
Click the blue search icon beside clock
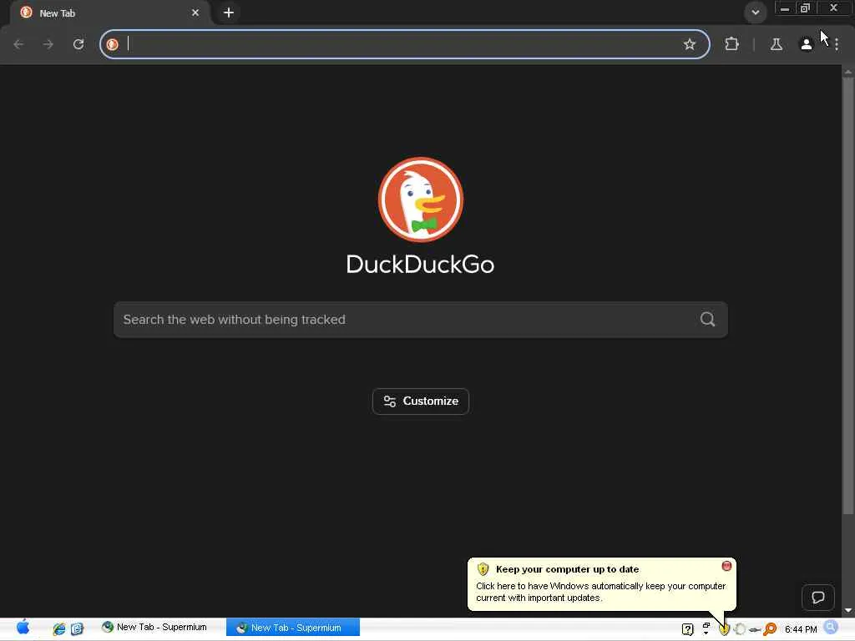(831, 628)
